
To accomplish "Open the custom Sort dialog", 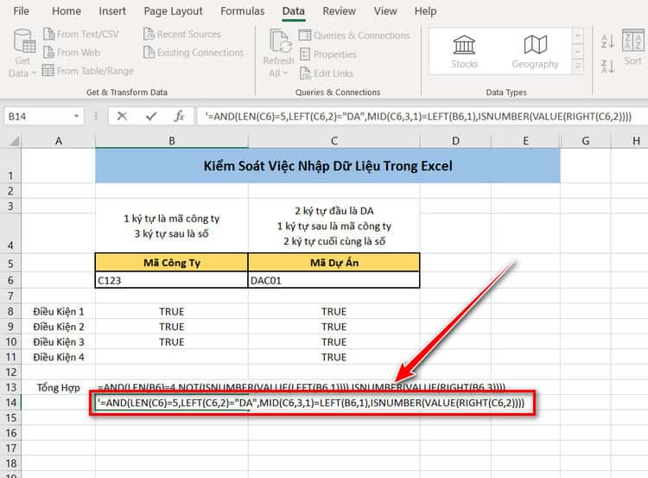I will [x=632, y=48].
